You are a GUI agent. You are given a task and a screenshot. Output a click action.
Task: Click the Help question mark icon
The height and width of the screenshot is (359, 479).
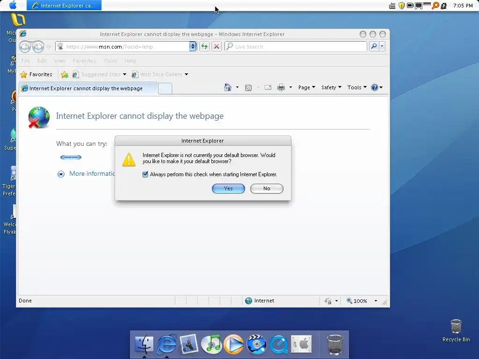coord(375,87)
